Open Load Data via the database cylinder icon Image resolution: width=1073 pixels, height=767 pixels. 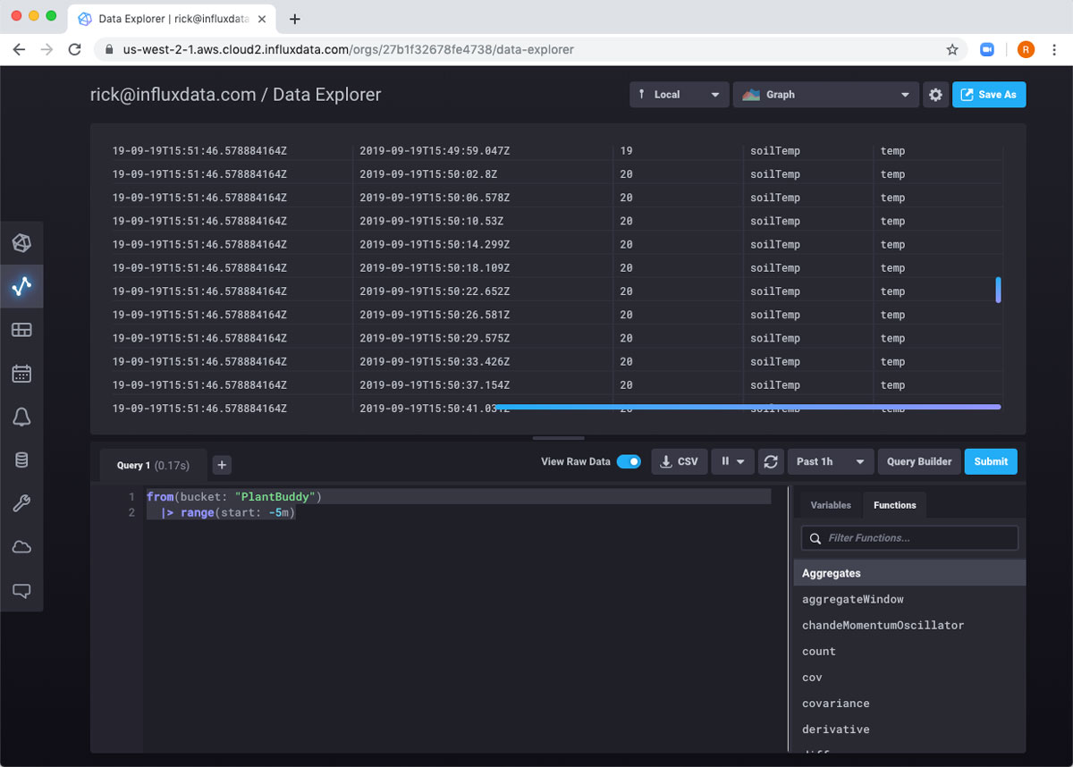pyautogui.click(x=21, y=460)
